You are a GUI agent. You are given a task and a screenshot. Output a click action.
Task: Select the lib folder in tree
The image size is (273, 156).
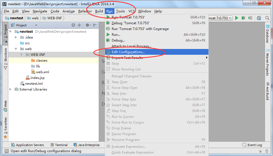coord(36,66)
